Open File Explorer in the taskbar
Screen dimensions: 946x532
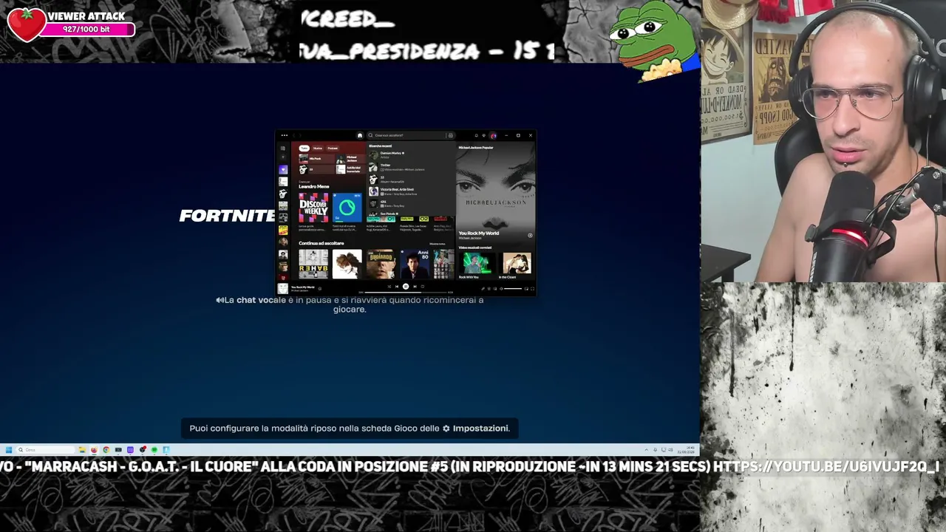pyautogui.click(x=82, y=449)
